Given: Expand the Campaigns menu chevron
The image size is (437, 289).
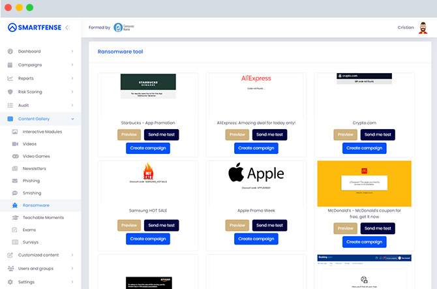Looking at the screenshot, I should (72, 65).
